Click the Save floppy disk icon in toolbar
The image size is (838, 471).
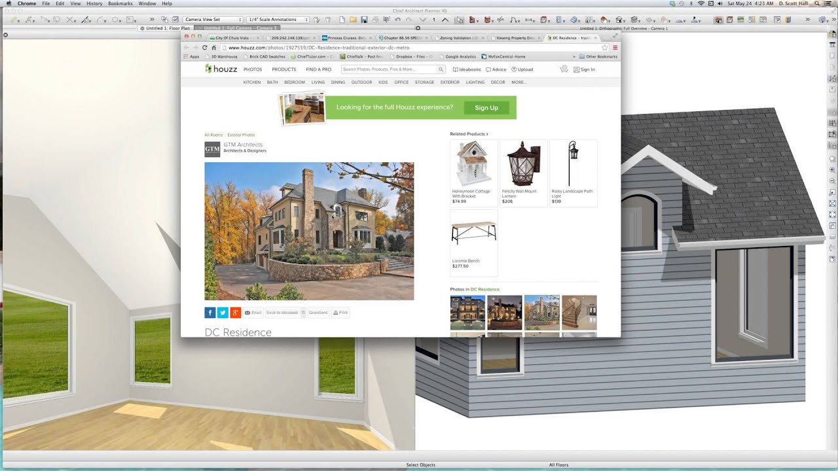click(x=363, y=20)
